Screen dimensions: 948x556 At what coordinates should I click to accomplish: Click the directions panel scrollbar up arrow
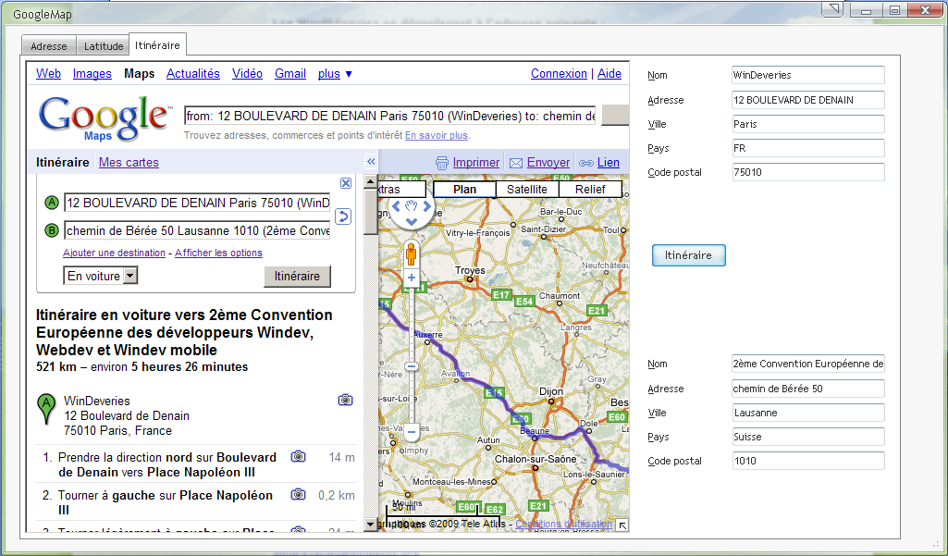(371, 181)
